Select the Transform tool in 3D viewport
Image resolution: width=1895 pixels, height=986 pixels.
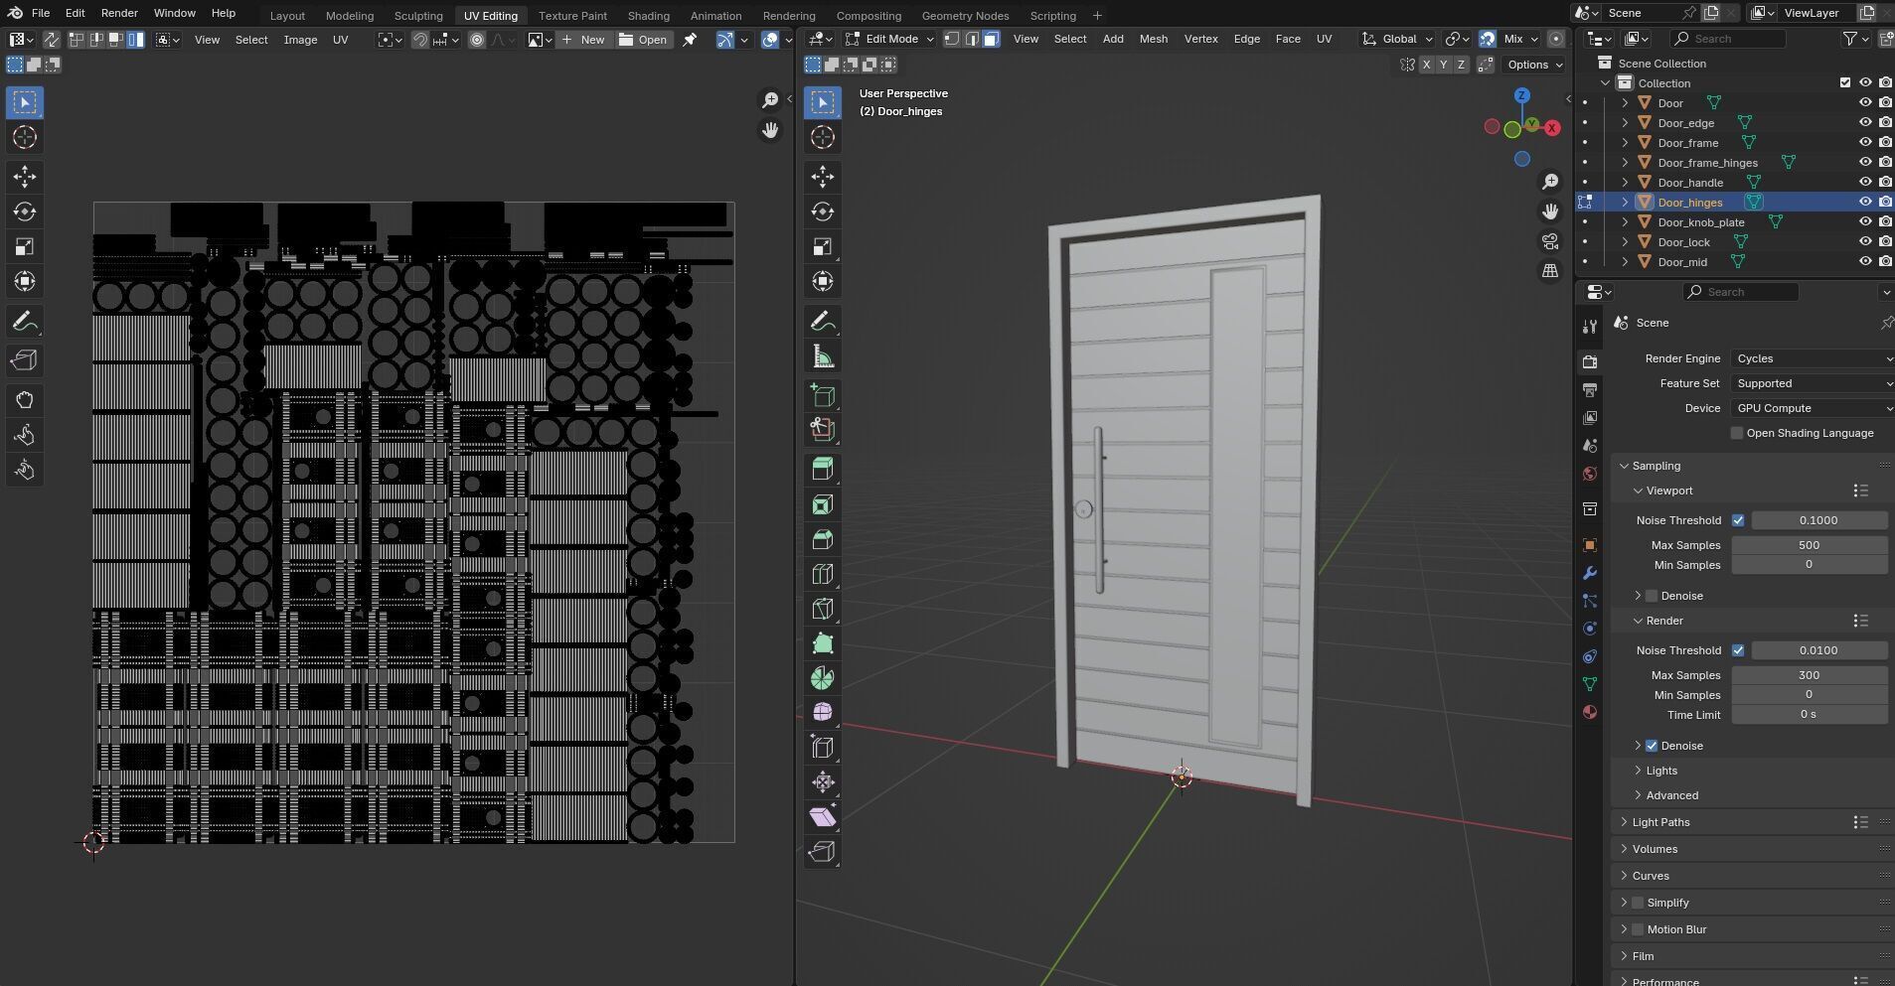pos(822,281)
